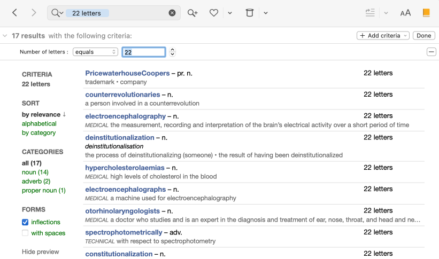Viewport: 439px width, 259px height.
Task: Click the add search magnifier-plus icon
Action: [192, 13]
